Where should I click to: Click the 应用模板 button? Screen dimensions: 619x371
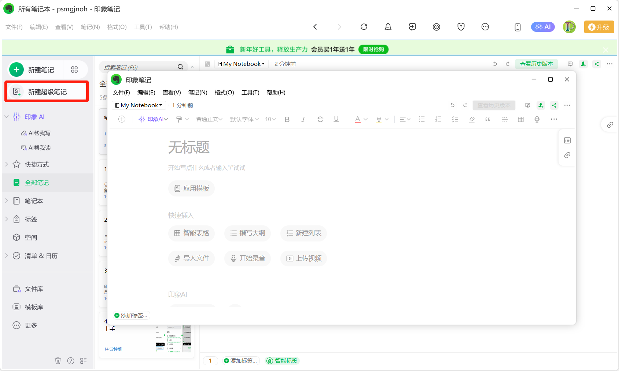click(x=191, y=188)
